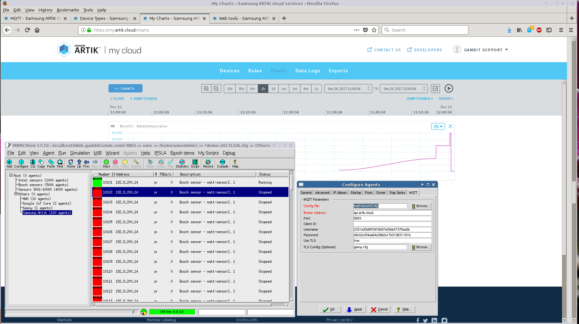Click the Apply button in Configure Agents

click(x=355, y=309)
